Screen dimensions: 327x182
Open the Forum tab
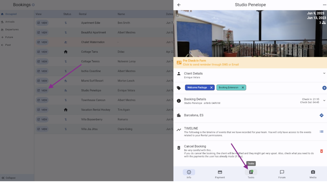[282, 174]
